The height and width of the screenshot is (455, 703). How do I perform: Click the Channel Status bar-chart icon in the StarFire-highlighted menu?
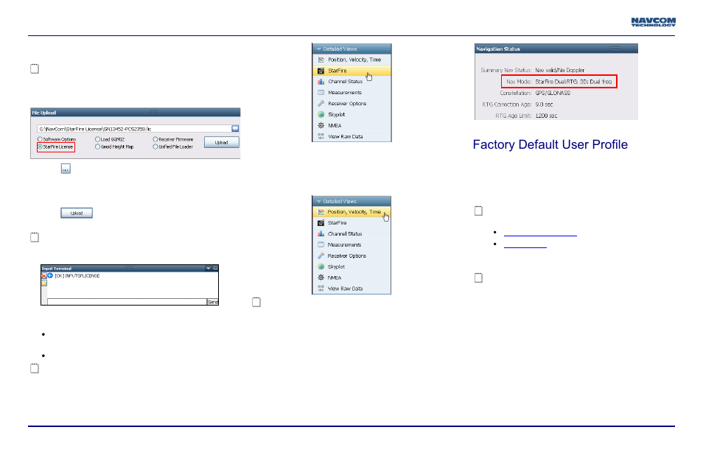[321, 82]
